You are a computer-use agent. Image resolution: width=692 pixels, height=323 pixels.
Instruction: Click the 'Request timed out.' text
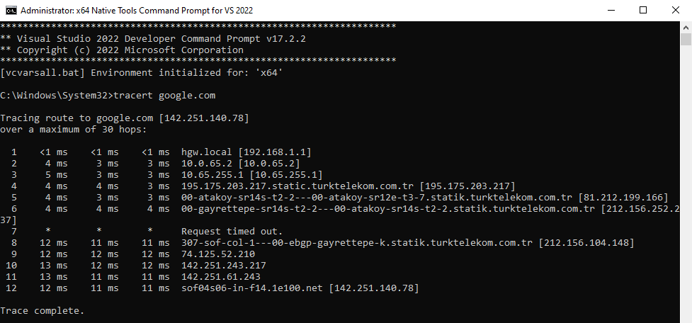coord(232,231)
